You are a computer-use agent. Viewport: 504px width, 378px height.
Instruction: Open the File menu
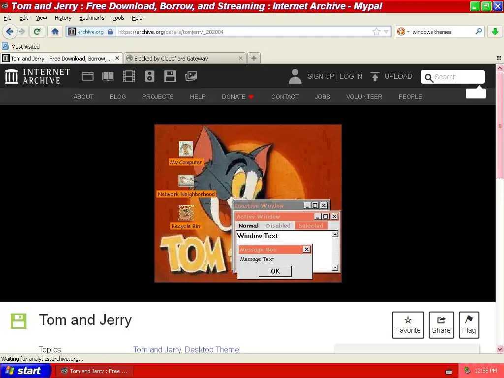tap(7, 18)
